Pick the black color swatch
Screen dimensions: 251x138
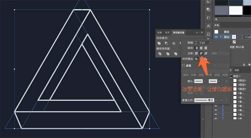pyautogui.click(x=247, y=10)
